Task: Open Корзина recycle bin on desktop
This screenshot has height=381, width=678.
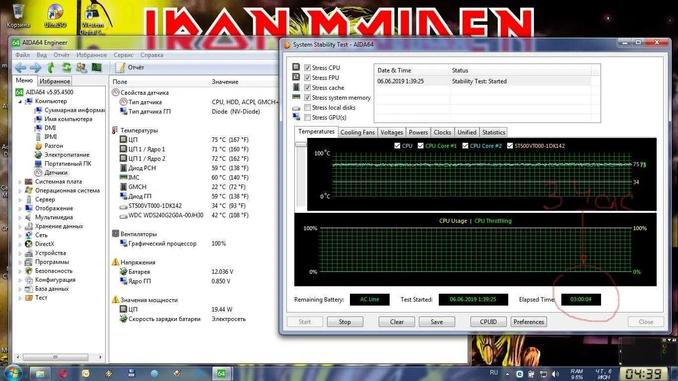Action: 18,15
